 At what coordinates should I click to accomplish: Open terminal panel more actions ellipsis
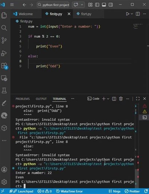(128, 99)
